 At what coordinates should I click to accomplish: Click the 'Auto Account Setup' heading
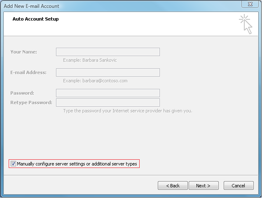35,19
